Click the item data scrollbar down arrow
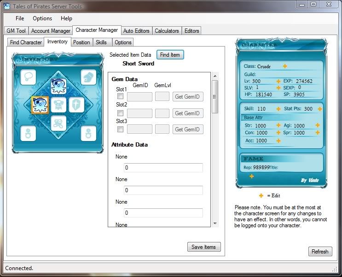 214,223
